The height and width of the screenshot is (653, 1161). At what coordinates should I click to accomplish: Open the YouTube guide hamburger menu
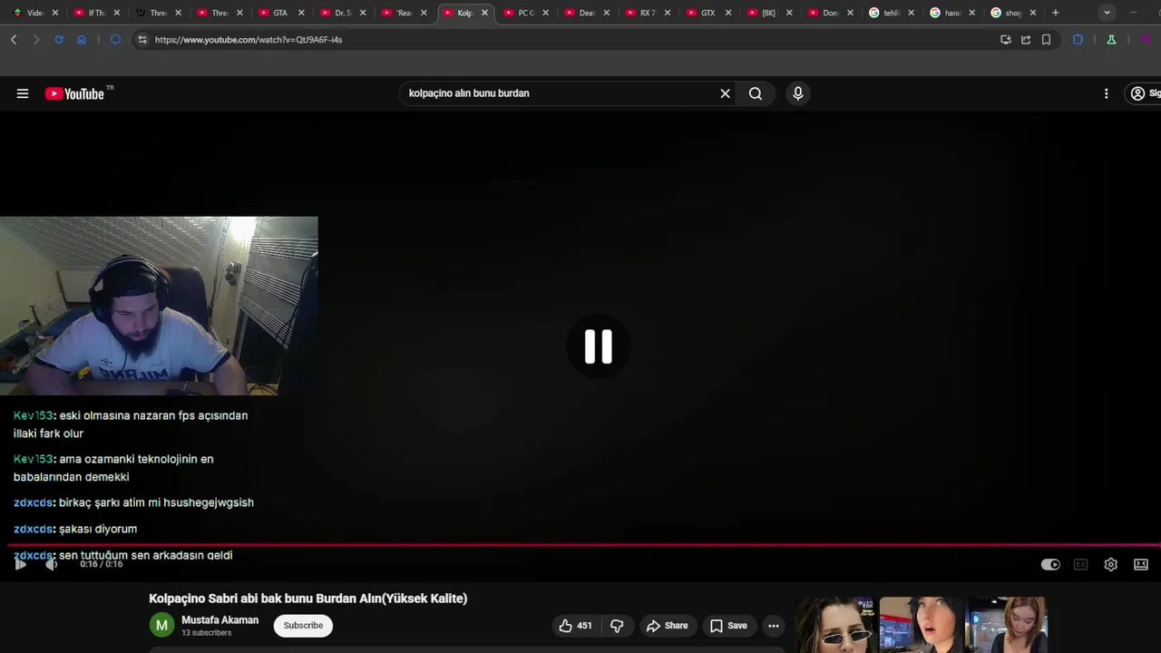coord(23,93)
